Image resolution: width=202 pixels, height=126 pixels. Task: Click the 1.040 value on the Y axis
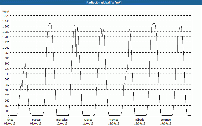pyautogui.click(x=5, y=47)
